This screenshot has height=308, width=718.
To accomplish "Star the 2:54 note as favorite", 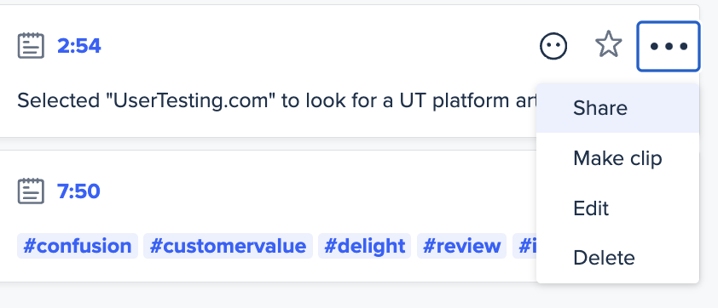I will [x=609, y=45].
